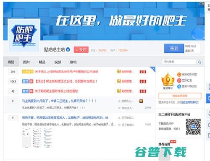Screen dimensions: 210x161
Task: Click the red 精 tag in the 1043-reply row
Action: [31, 81]
